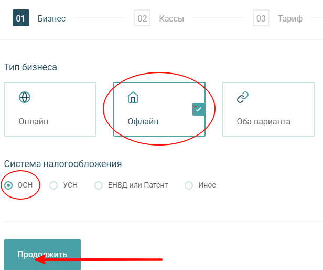The height and width of the screenshot is (270, 323).
Task: Click the 02 step number box
Action: click(x=142, y=18)
